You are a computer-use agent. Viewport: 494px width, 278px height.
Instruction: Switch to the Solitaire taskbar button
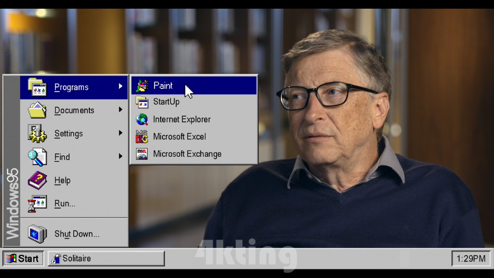[x=106, y=259]
